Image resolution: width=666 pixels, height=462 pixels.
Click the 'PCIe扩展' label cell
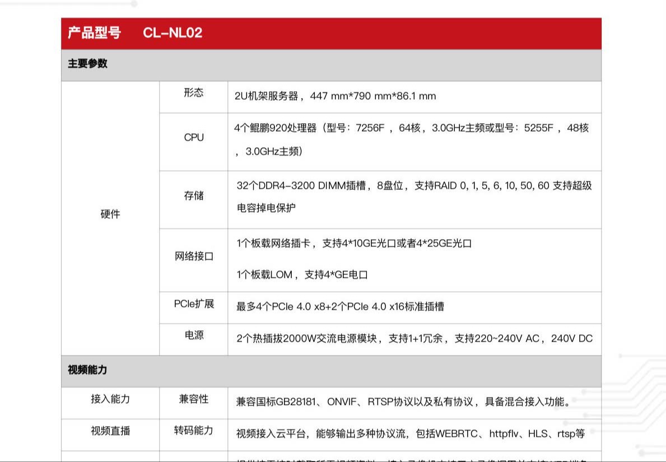(x=194, y=307)
